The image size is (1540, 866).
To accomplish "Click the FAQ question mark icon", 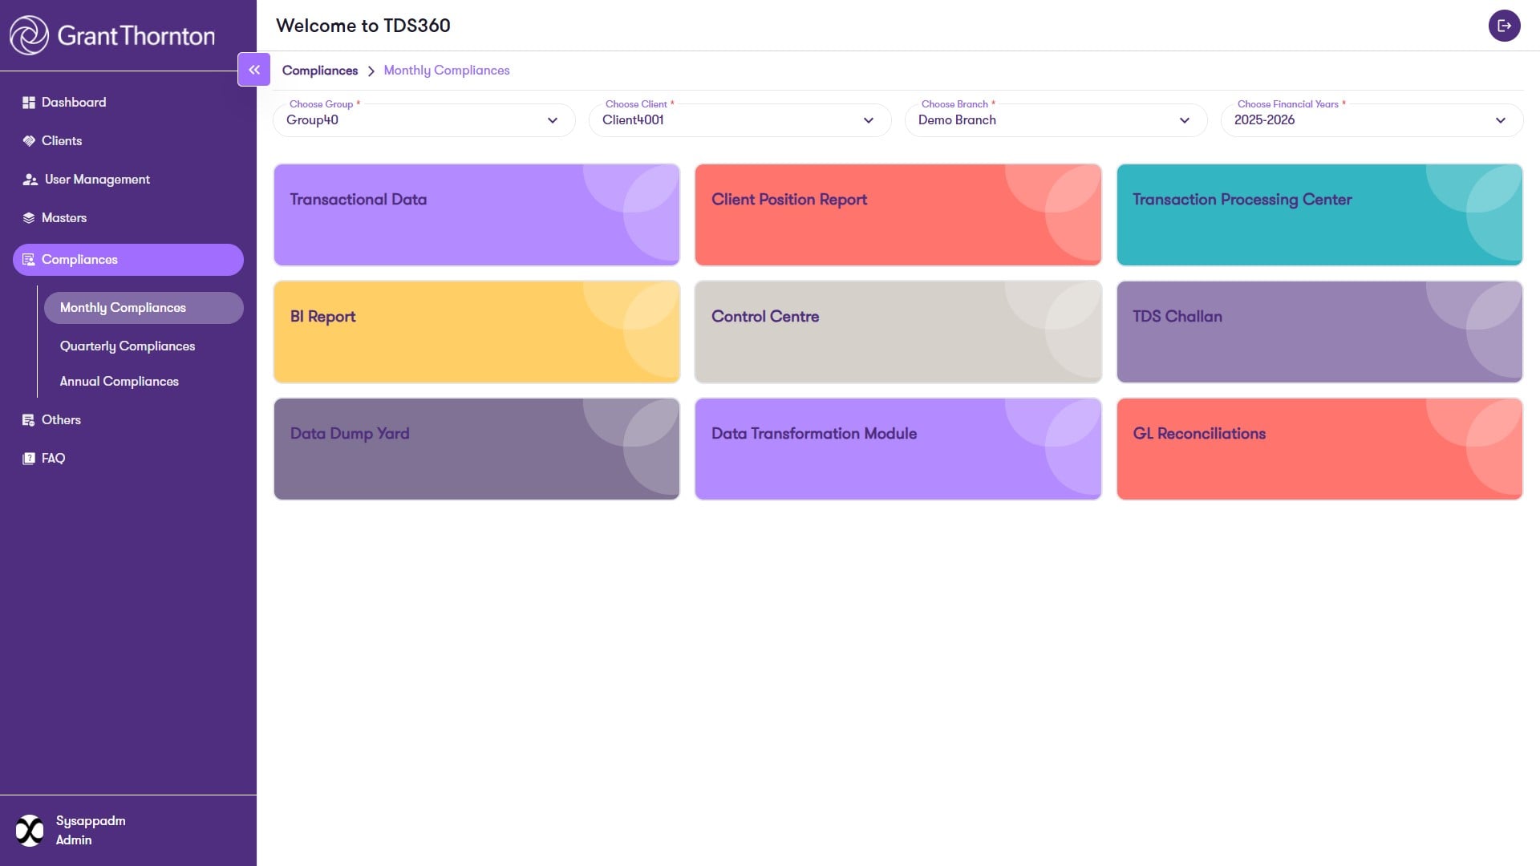I will click(29, 459).
